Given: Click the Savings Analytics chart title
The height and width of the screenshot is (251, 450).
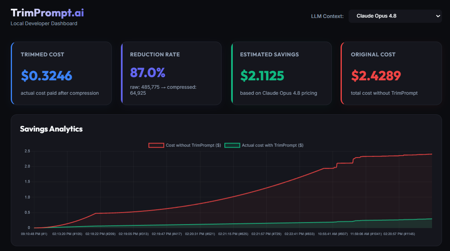Looking at the screenshot, I should coord(52,129).
